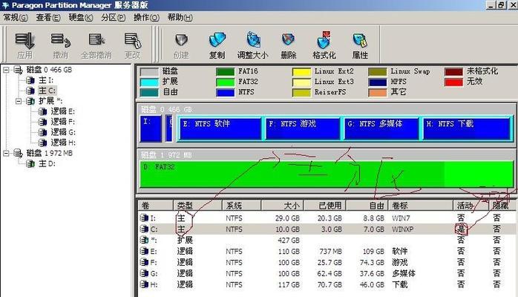Click the Copy (复制) partition icon
The width and height of the screenshot is (518, 297).
pos(217,40)
